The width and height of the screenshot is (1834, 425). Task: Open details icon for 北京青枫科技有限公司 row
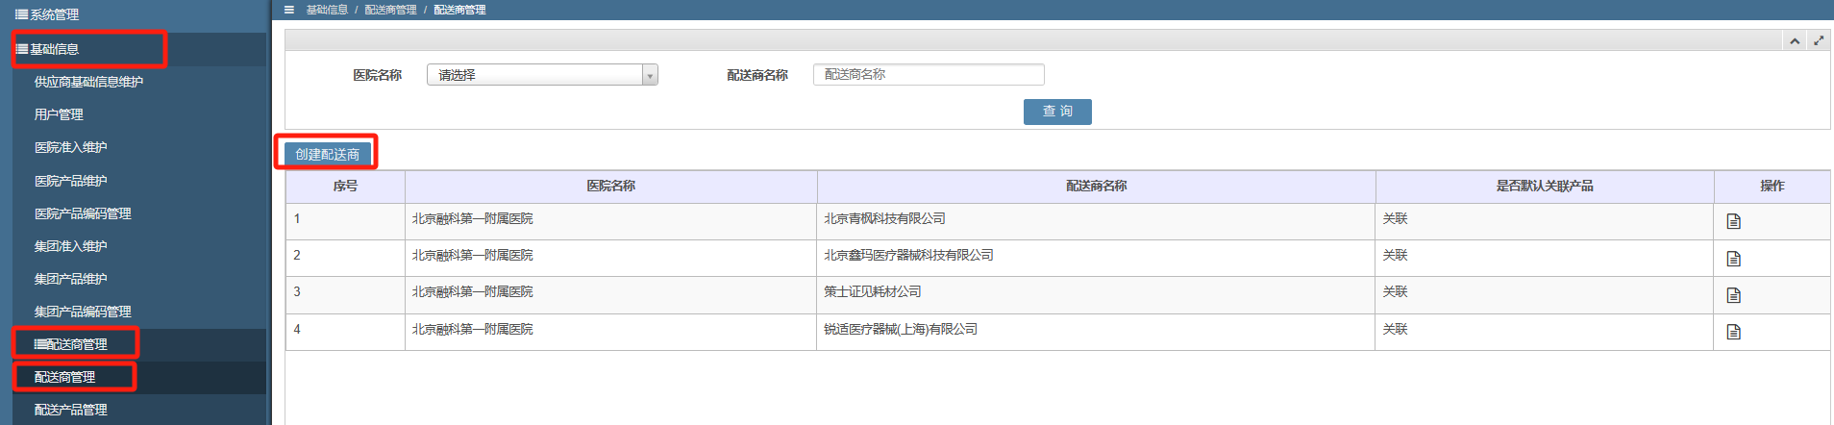[x=1733, y=221]
